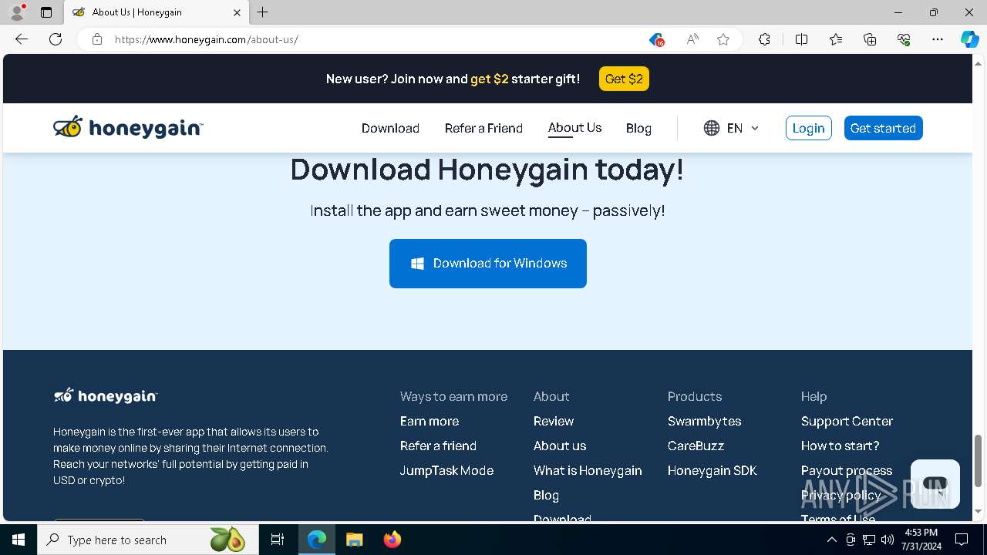Open Honeygain SDK footer link
This screenshot has height=555, width=987.
coord(712,470)
